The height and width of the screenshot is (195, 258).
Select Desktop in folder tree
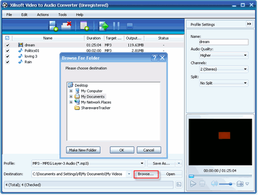click(78, 85)
